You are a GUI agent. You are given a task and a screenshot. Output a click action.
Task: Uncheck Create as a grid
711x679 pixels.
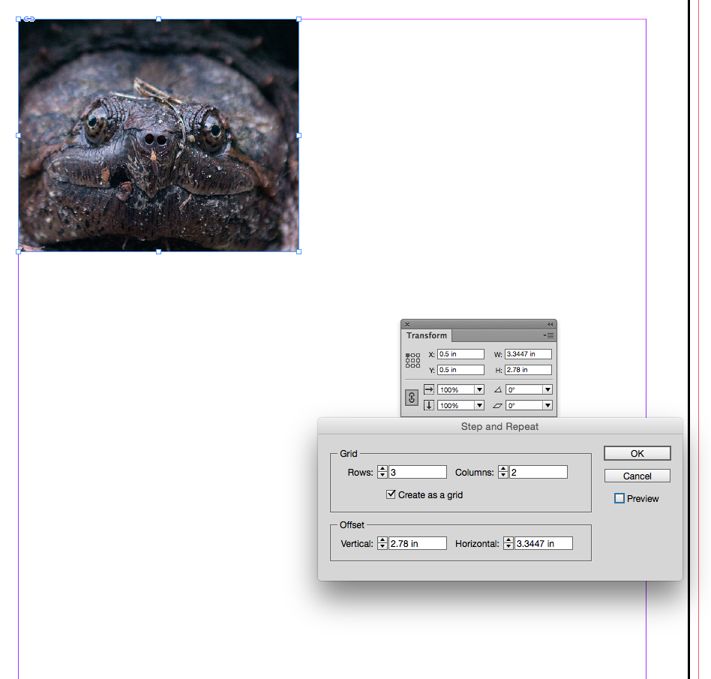391,494
